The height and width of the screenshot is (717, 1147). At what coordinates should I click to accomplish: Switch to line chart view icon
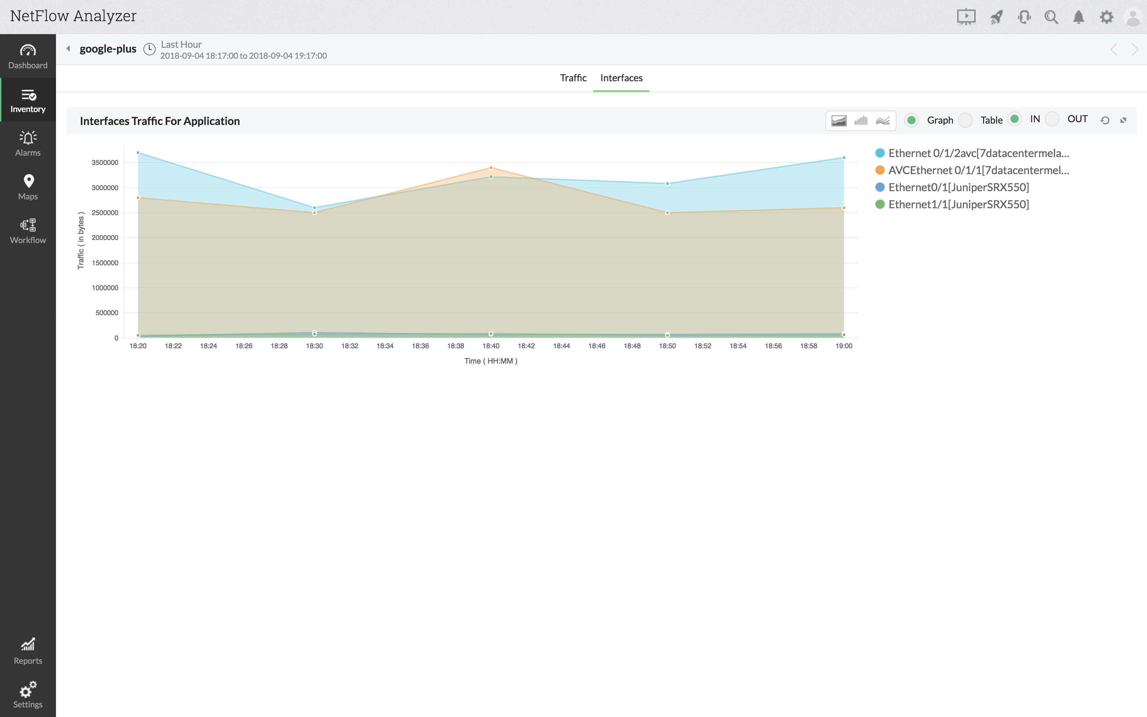(x=882, y=121)
